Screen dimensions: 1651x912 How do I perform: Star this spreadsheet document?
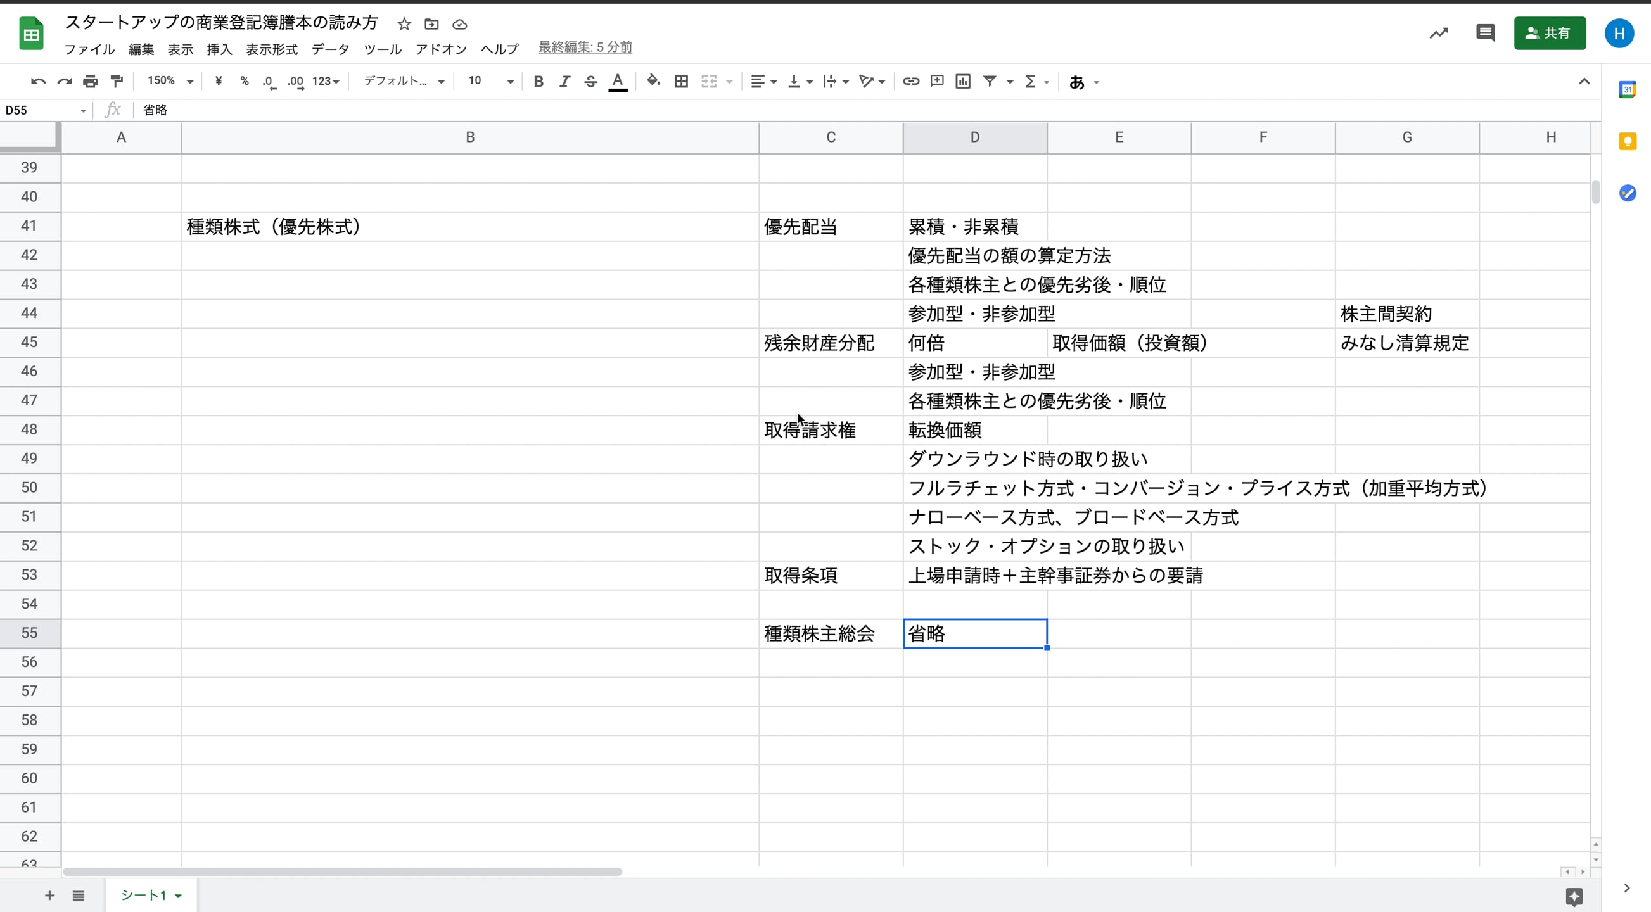pos(404,24)
